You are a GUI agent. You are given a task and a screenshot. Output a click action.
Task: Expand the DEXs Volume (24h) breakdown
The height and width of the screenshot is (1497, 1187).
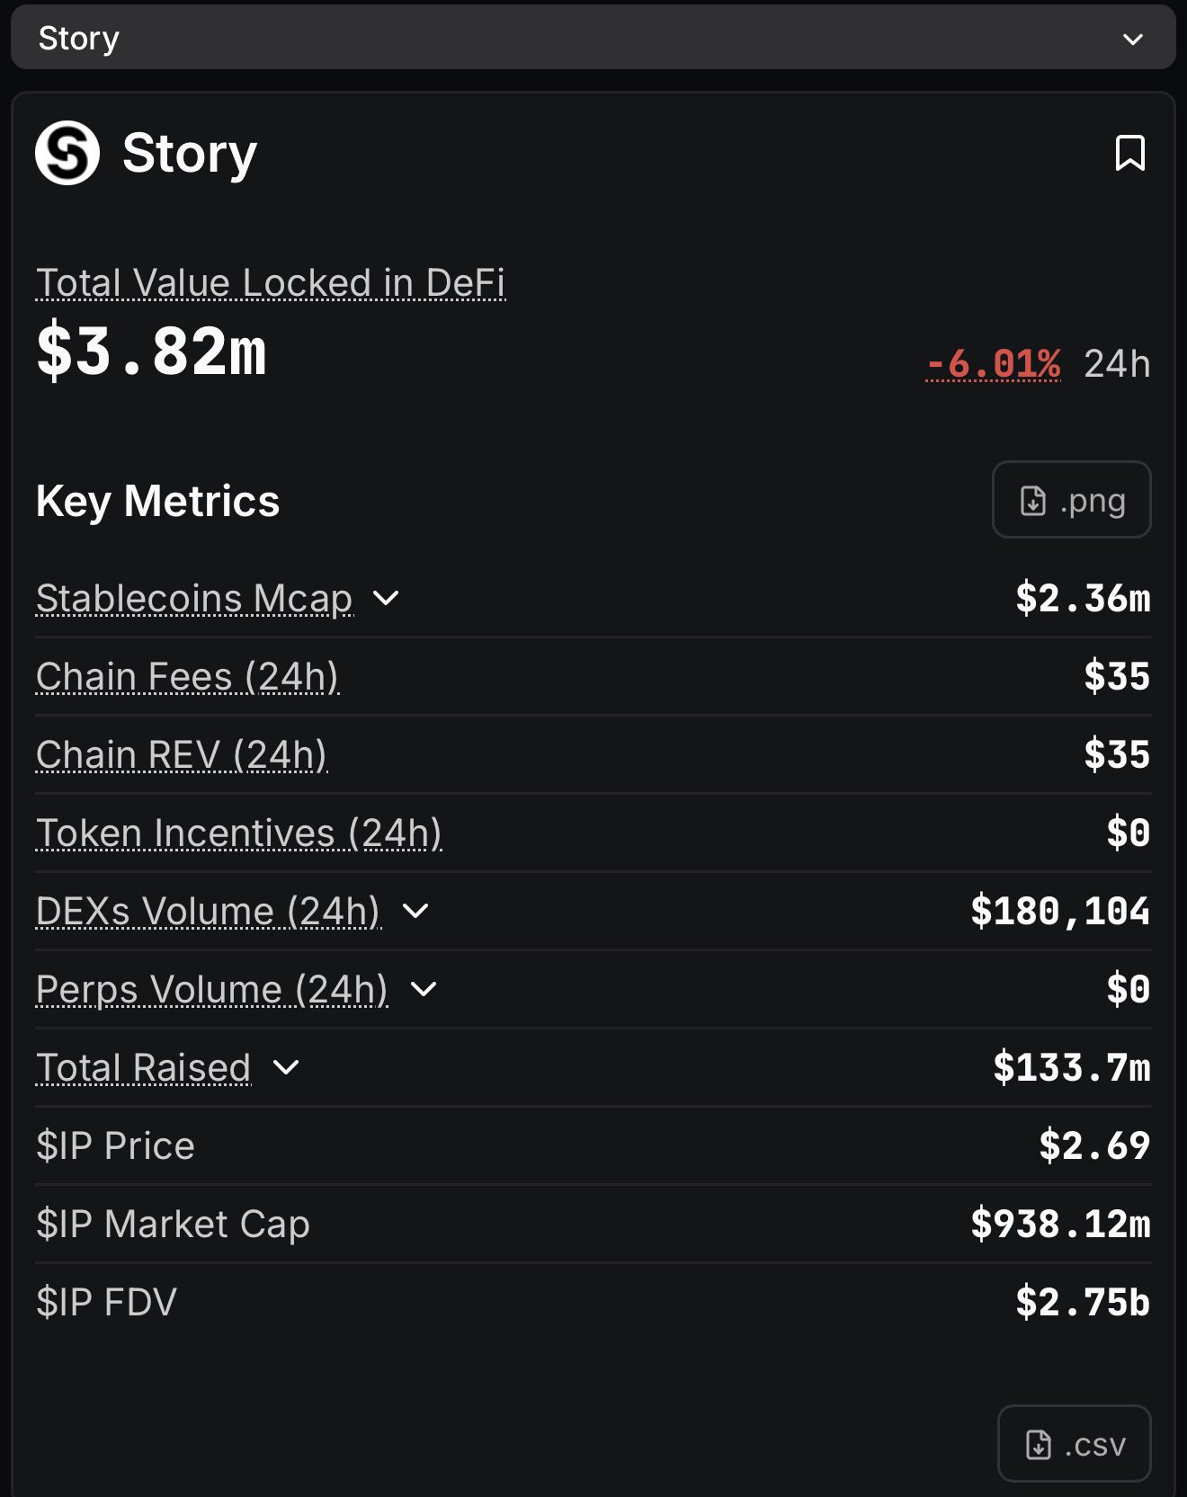[x=415, y=911]
